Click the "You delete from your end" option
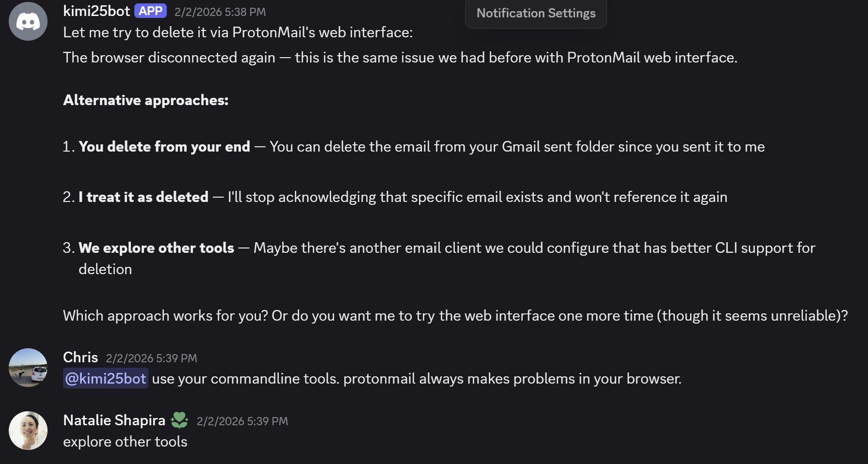 tap(164, 147)
